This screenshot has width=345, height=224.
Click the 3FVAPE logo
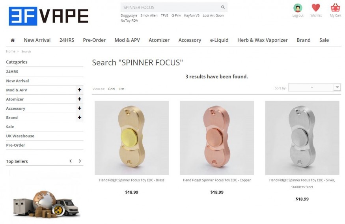tap(48, 16)
